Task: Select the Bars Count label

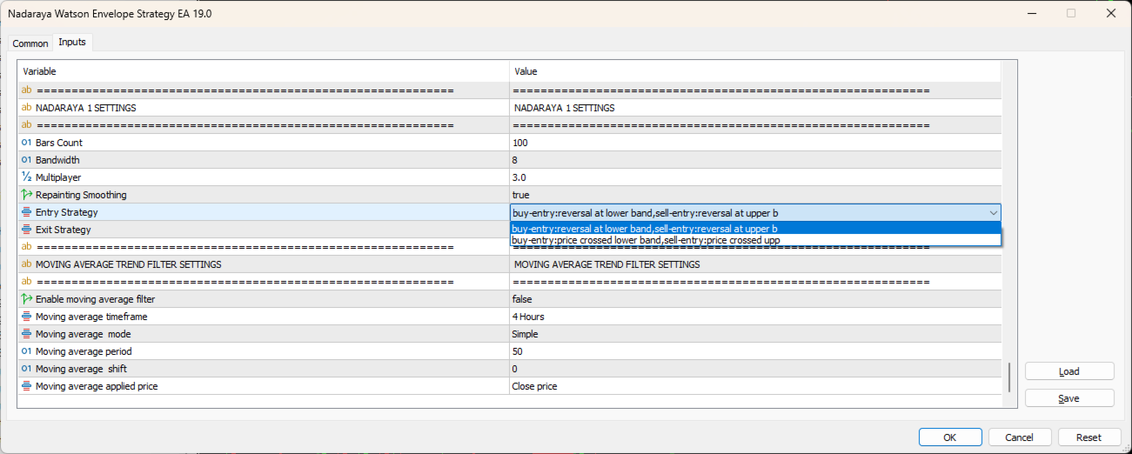Action: coord(59,143)
